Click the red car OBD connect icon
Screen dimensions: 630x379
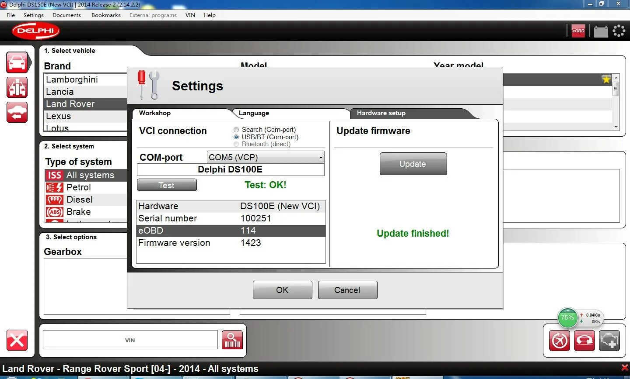(584, 341)
